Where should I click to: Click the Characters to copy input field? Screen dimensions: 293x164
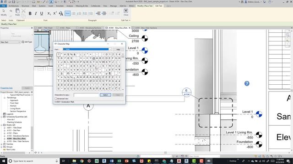coord(86,95)
